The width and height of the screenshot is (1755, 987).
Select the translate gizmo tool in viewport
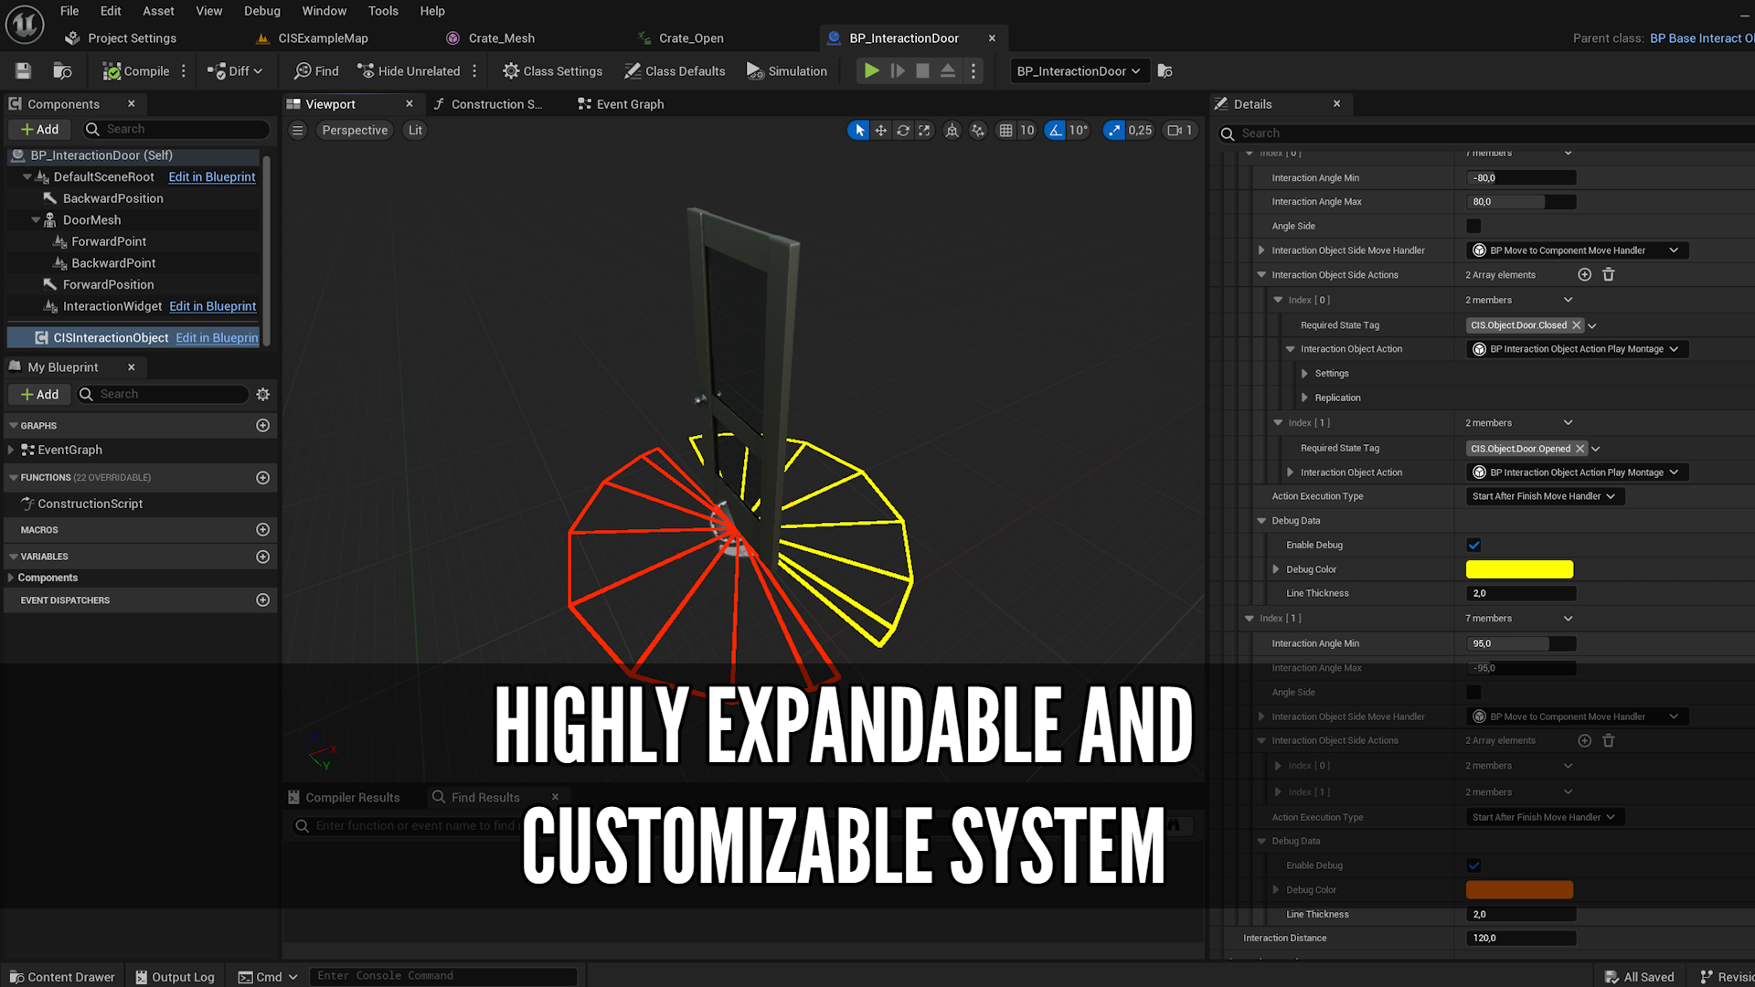pos(880,131)
